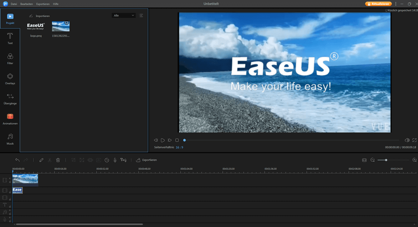The height and width of the screenshot is (227, 418).
Task: Toggle lock on the first video track
Action: [x=10, y=183]
